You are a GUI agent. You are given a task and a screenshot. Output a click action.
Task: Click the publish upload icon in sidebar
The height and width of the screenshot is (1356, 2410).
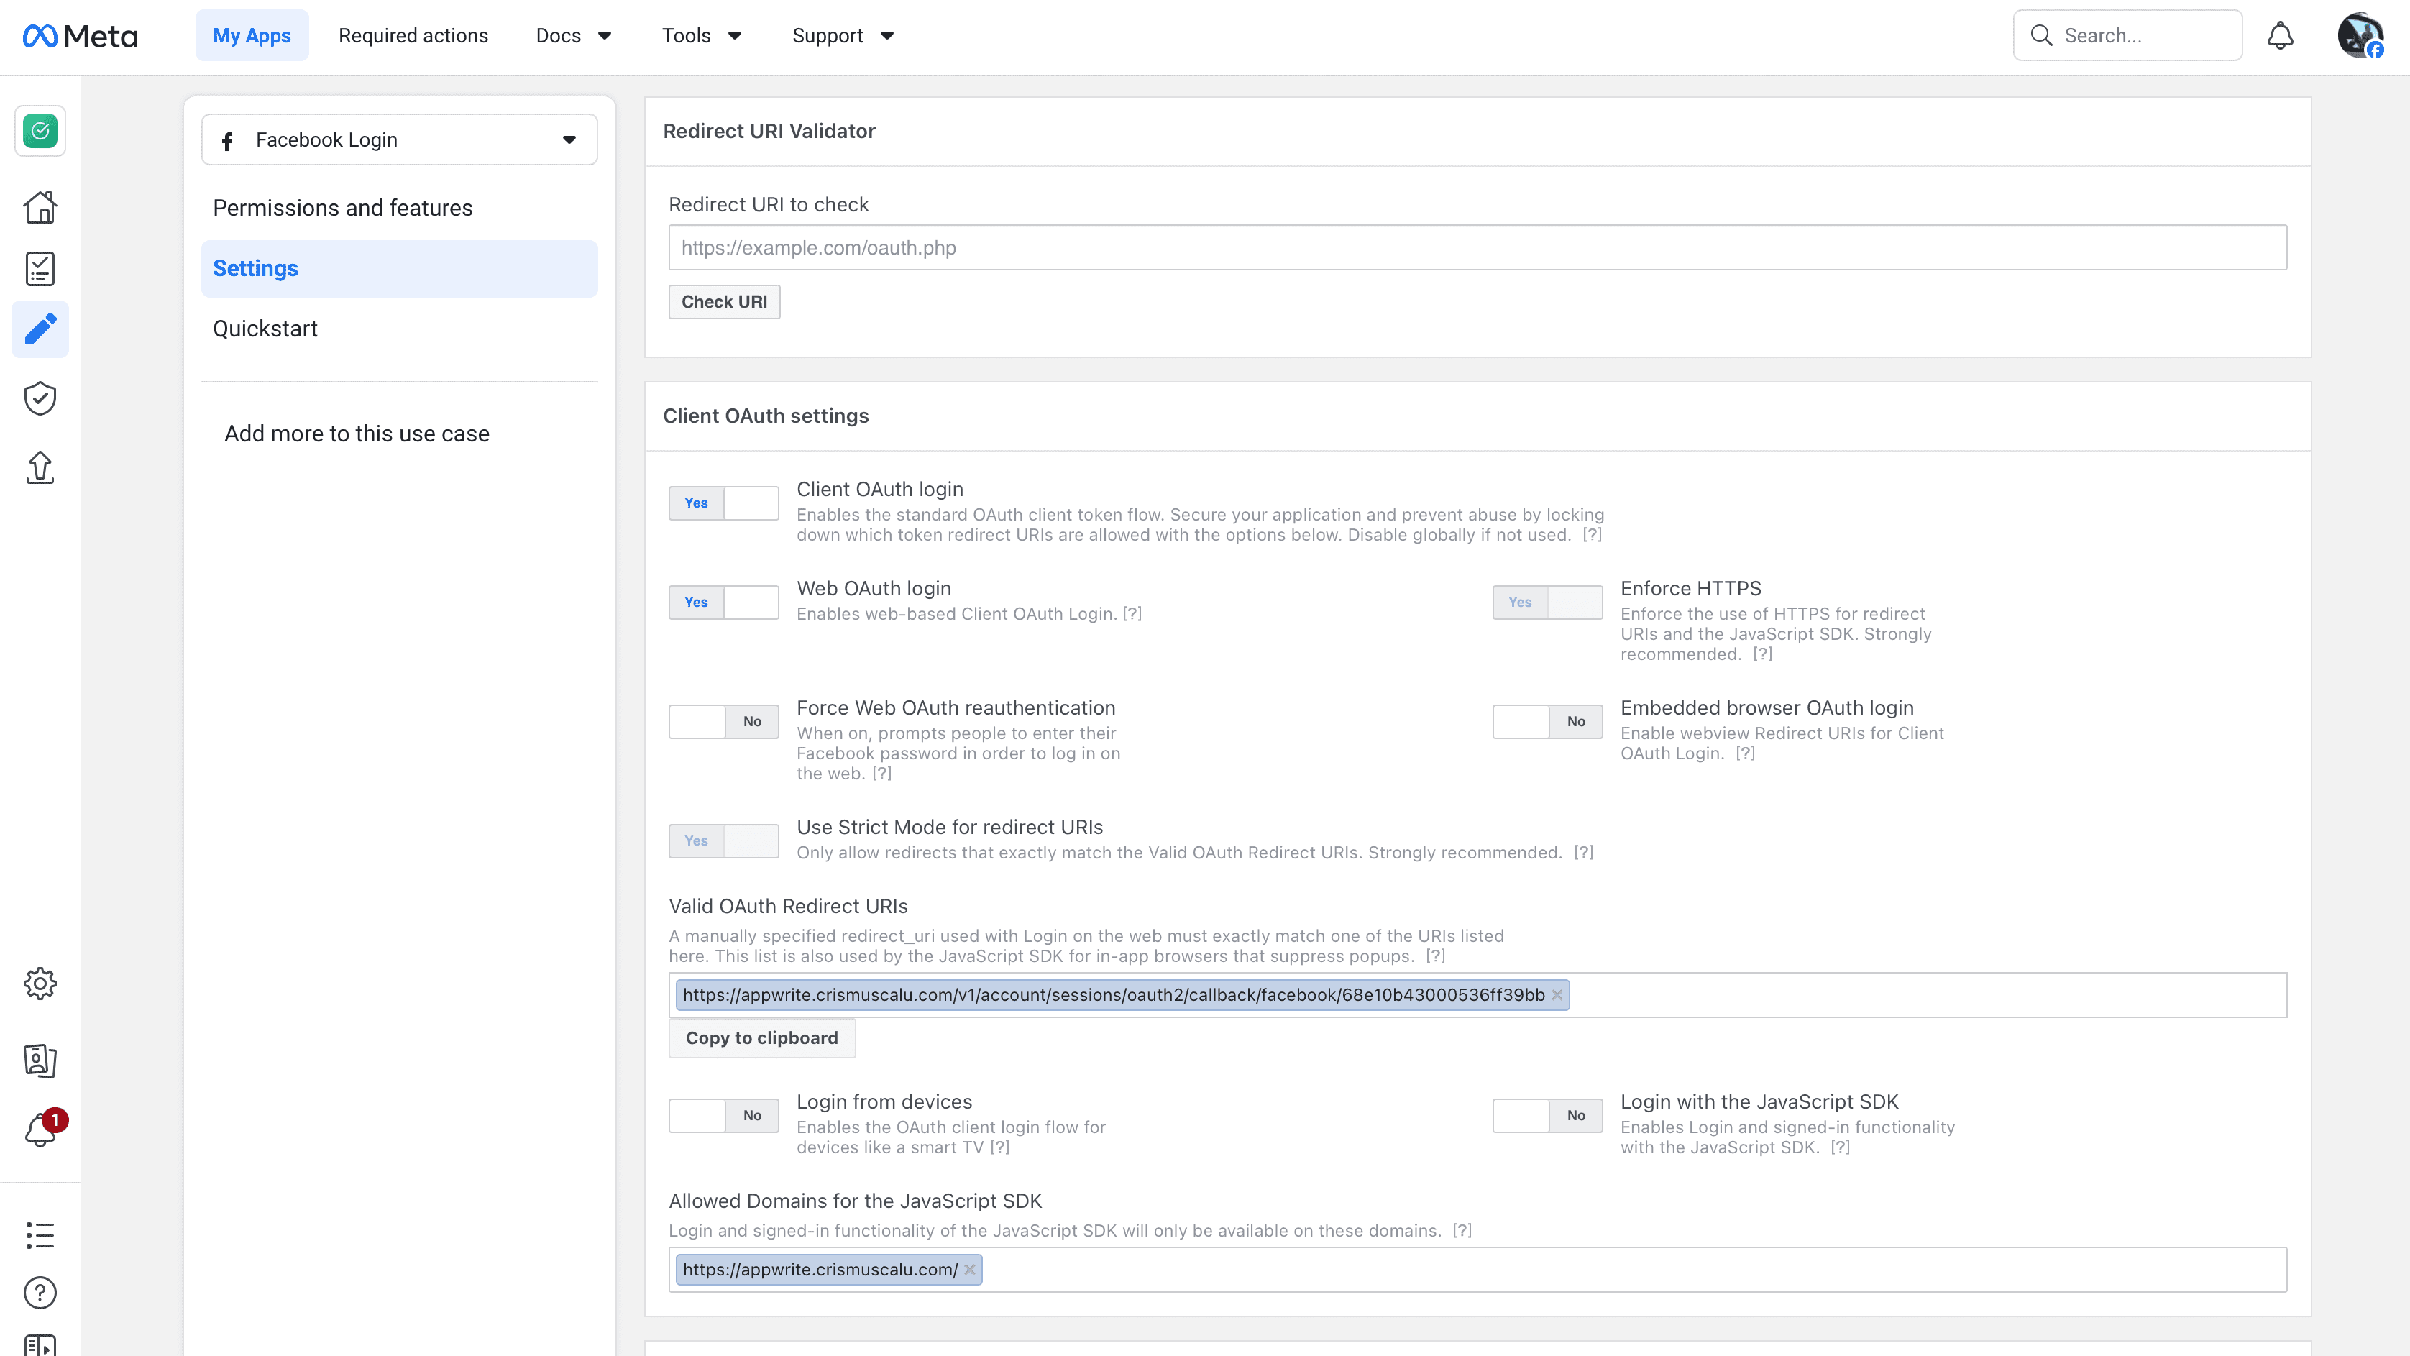(x=40, y=468)
